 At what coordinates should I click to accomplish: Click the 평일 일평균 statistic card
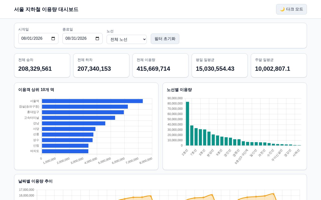click(220, 65)
